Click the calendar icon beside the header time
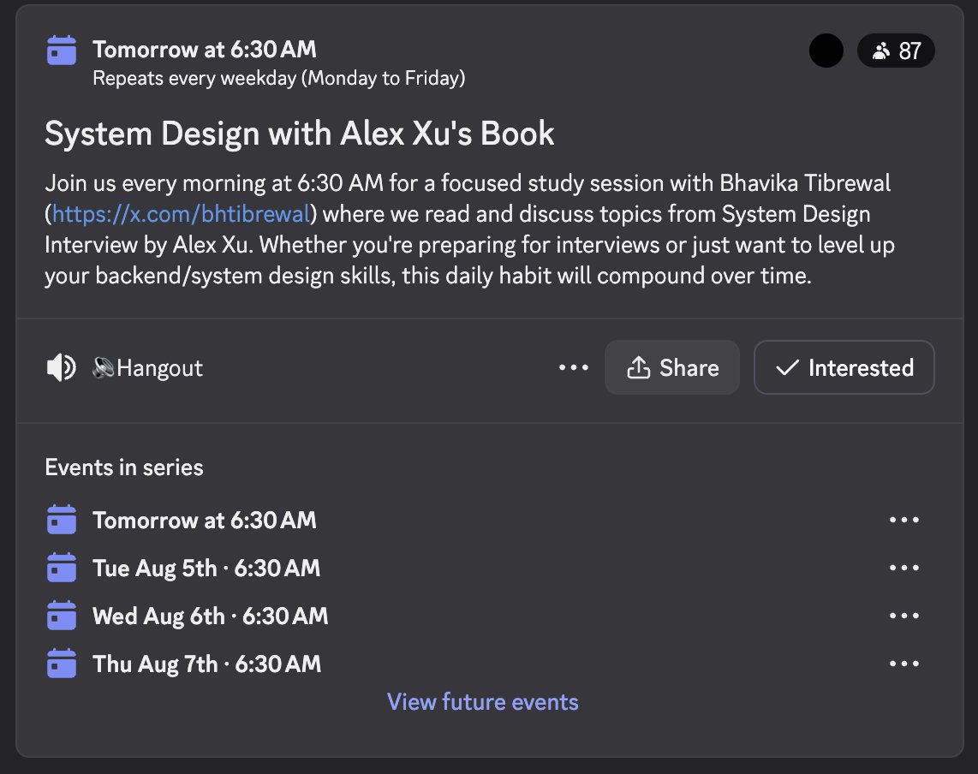Image resolution: width=978 pixels, height=774 pixels. [x=61, y=50]
